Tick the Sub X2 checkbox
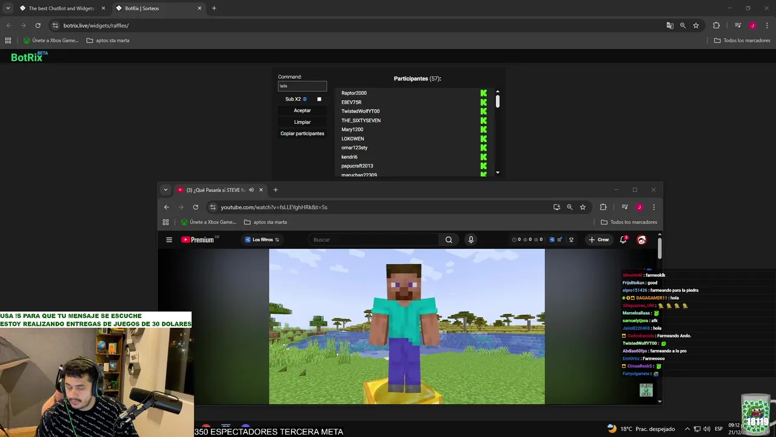Viewport: 776px width, 437px height. click(319, 99)
